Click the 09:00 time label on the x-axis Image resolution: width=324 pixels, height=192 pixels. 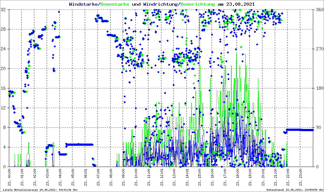click(x=124, y=177)
